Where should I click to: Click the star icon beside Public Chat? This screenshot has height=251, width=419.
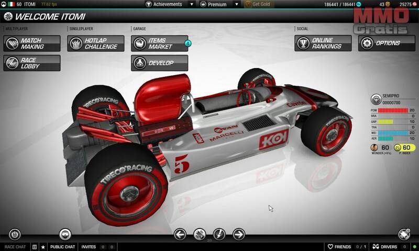(43, 247)
